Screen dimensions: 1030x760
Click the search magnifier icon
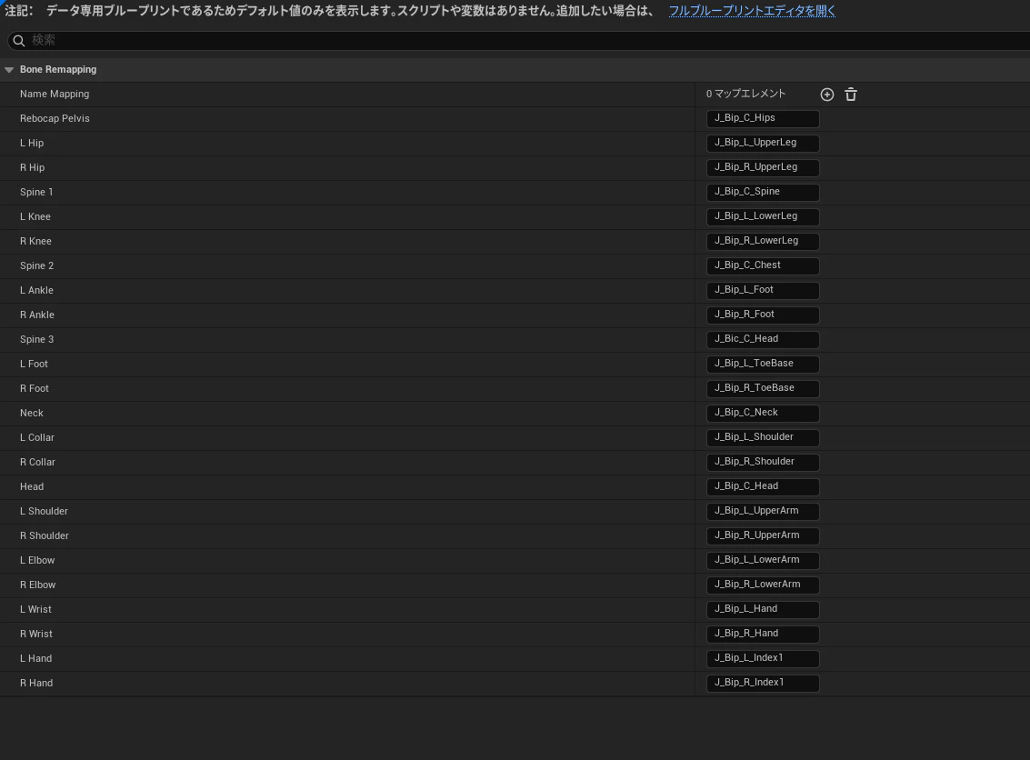click(x=19, y=41)
